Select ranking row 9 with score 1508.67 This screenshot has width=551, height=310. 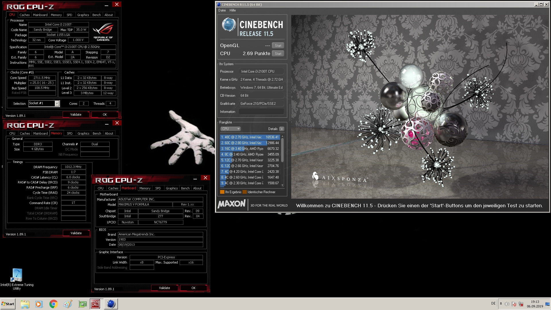click(250, 183)
